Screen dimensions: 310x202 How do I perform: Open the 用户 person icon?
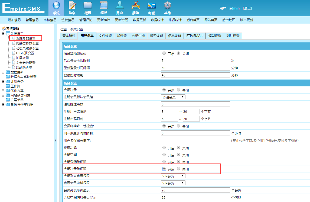(120, 5)
